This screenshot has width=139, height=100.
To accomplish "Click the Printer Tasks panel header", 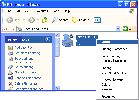I will click(x=28, y=40).
